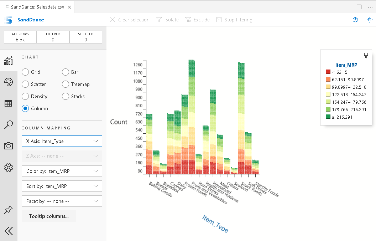This screenshot has width=376, height=241.
Task: Select the 99.8997–122.518 legend swatch
Action: 328,87
